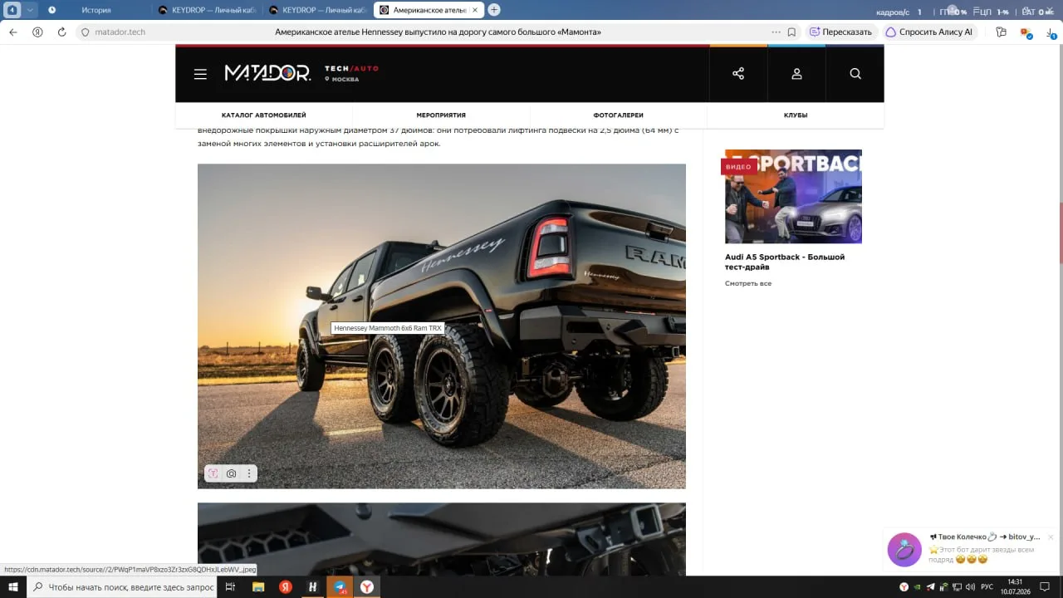
Task: Bookmark this page with the bookmark icon
Action: coord(791,32)
